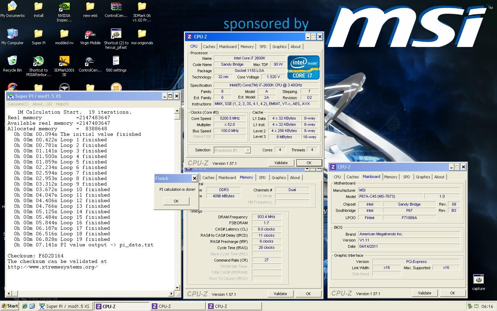The width and height of the screenshot is (497, 311).
Task: Open the Start menu
Action: click(10, 306)
